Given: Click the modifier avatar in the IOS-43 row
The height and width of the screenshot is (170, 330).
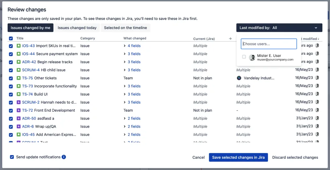Looking at the screenshot, I should point(317,45).
